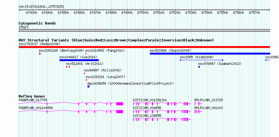Click the RefSeq Genes track title
Screen dimensions: 279x137
32,97
